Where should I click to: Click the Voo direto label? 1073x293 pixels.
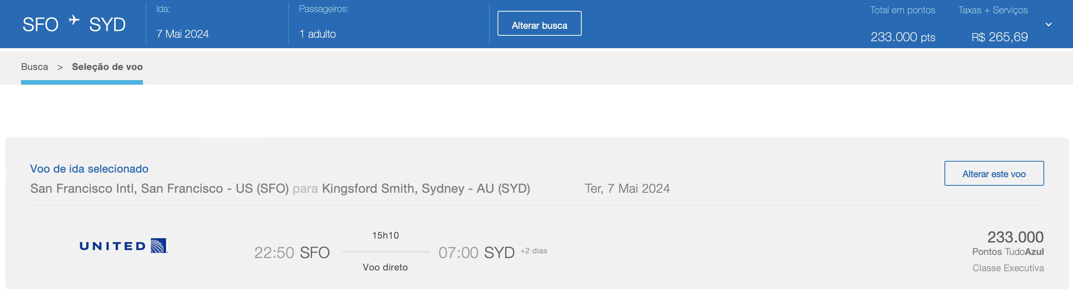pos(385,267)
